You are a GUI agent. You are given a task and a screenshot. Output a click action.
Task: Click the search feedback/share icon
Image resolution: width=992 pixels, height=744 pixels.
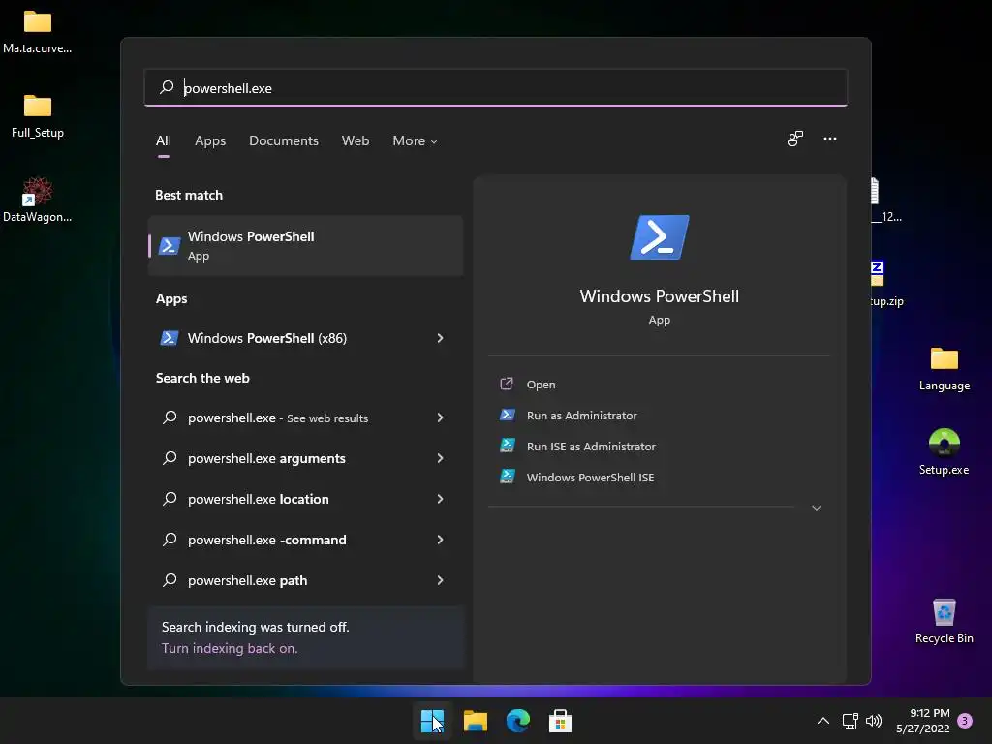795,139
